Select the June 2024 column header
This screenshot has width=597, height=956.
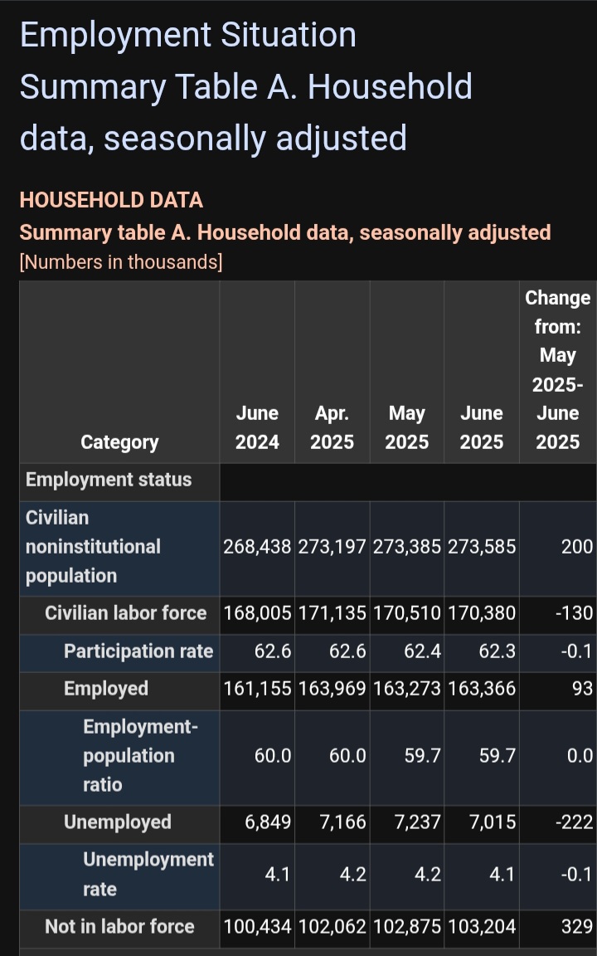257,427
